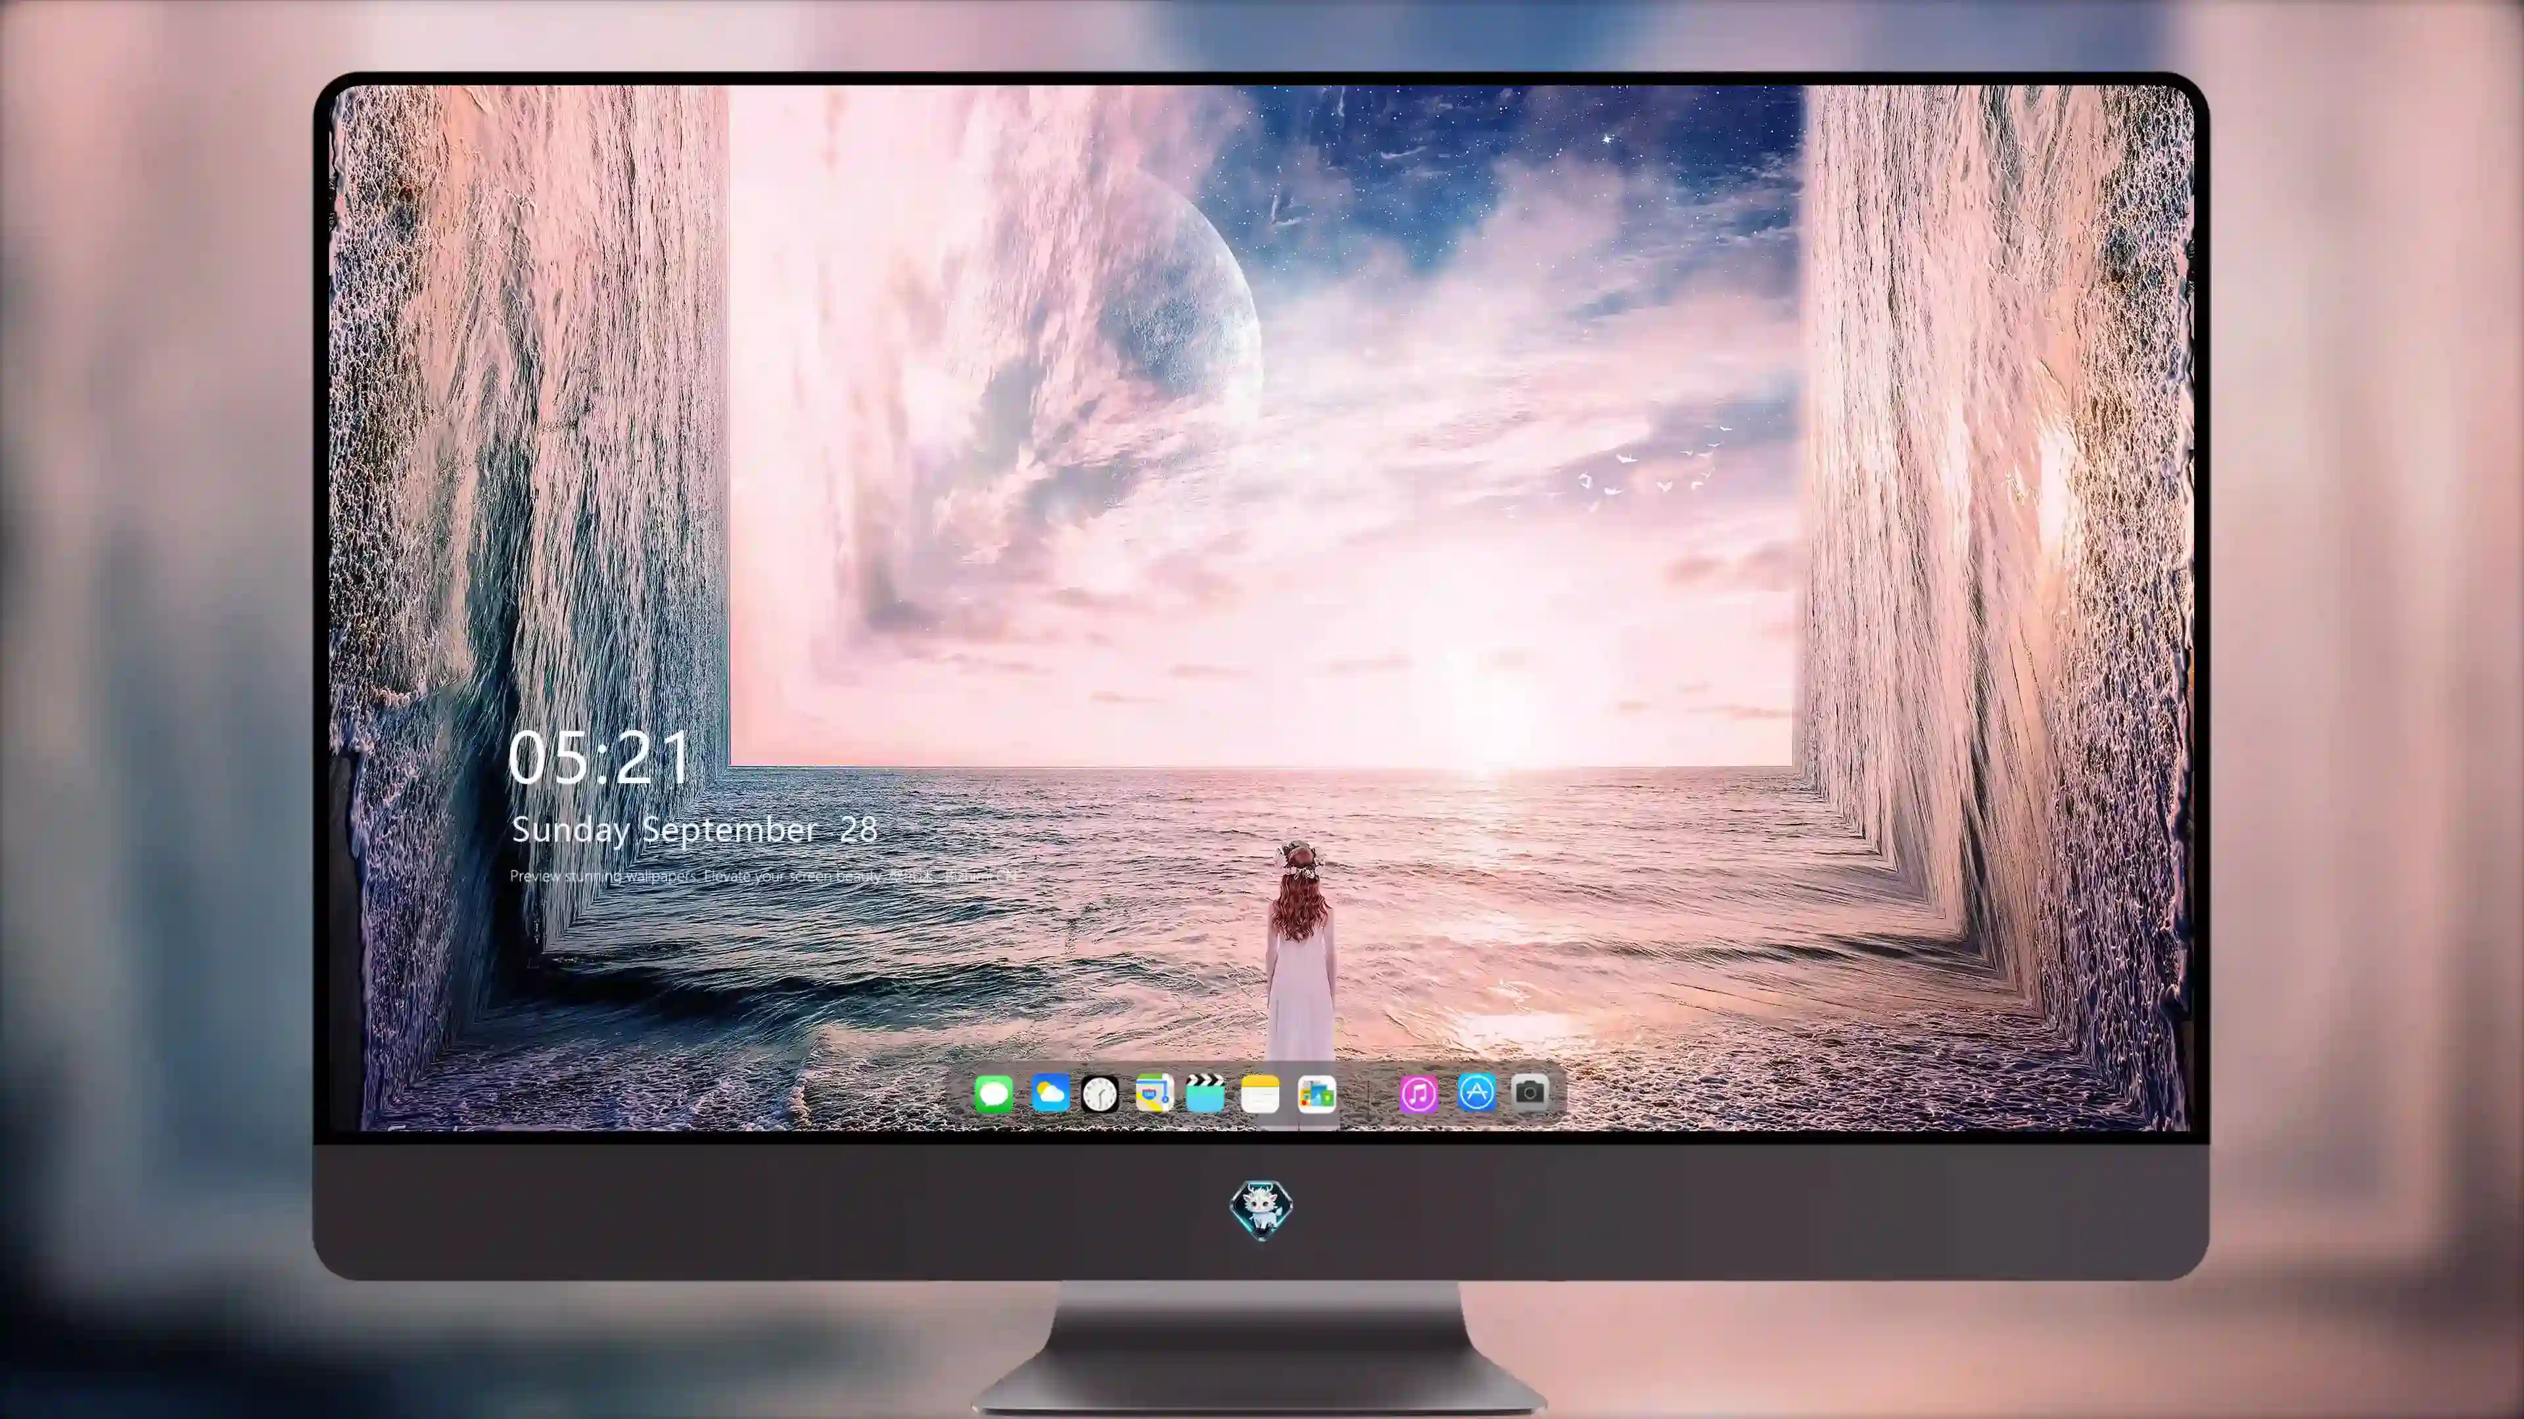Open the Videos clapperboard icon
Screen dimensions: 2524x1419
[1205, 1093]
